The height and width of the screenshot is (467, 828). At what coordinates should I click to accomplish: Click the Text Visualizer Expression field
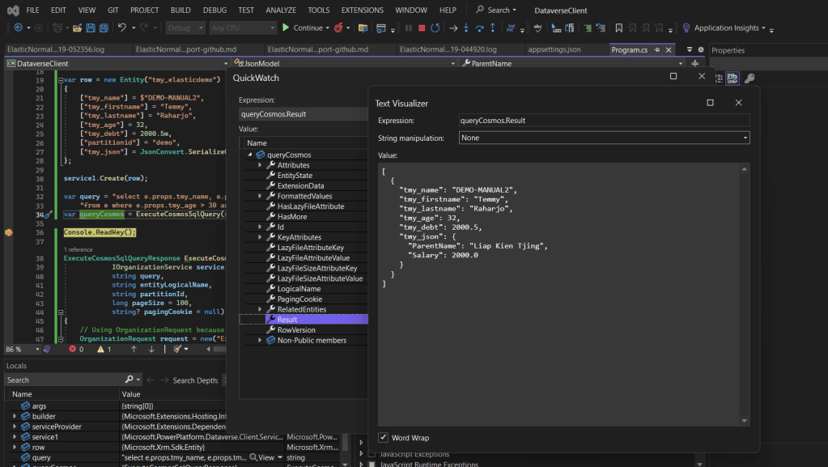[604, 121]
